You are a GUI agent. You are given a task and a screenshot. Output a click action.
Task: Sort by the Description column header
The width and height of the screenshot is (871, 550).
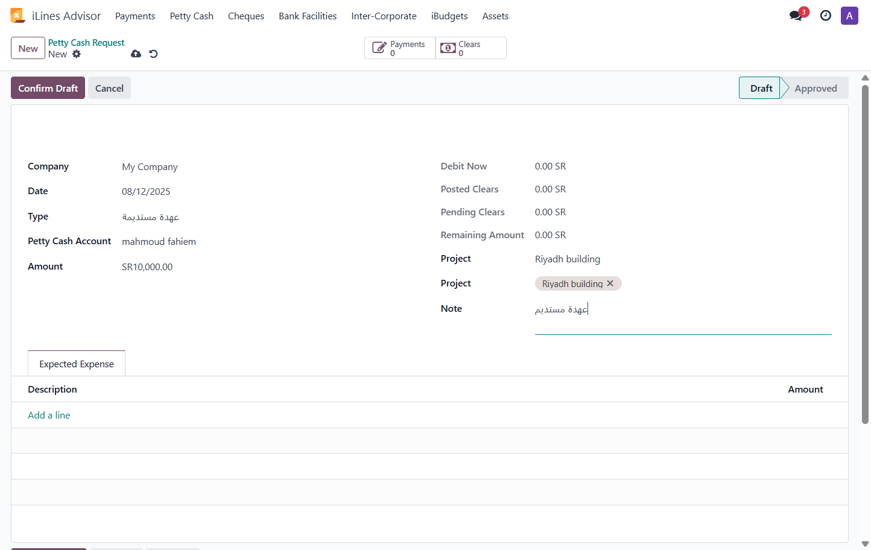point(52,390)
